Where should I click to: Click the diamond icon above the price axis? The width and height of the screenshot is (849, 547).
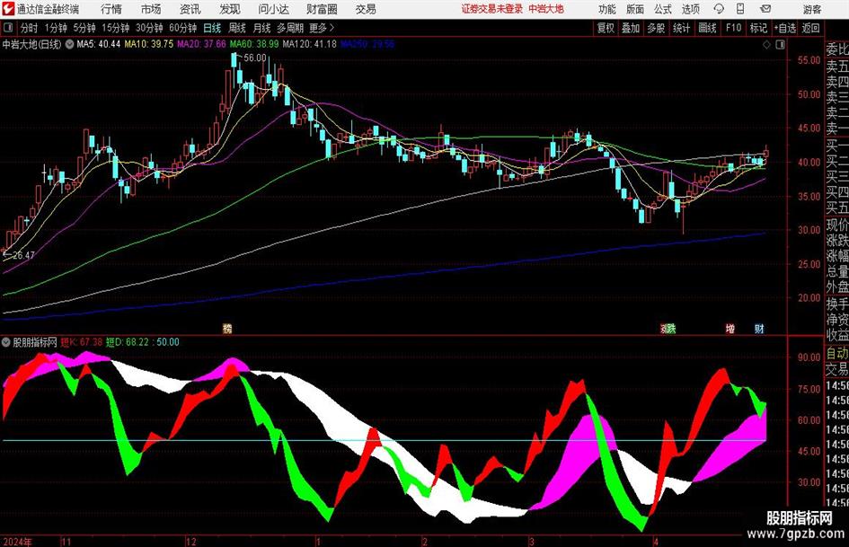[766, 45]
